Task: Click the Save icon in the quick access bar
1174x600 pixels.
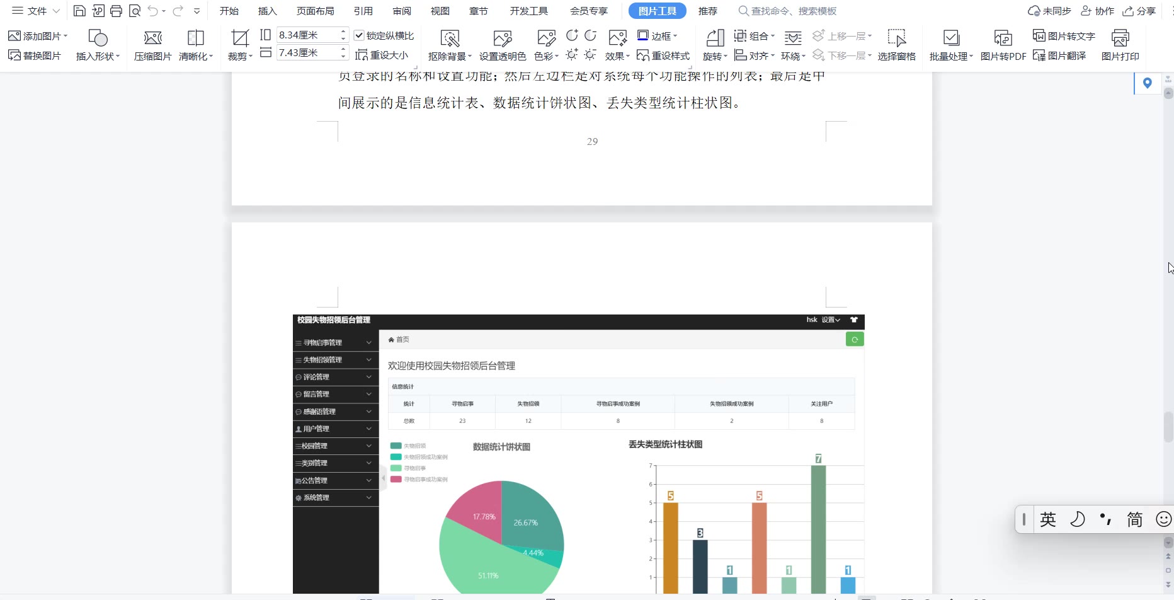Action: pyautogui.click(x=79, y=11)
